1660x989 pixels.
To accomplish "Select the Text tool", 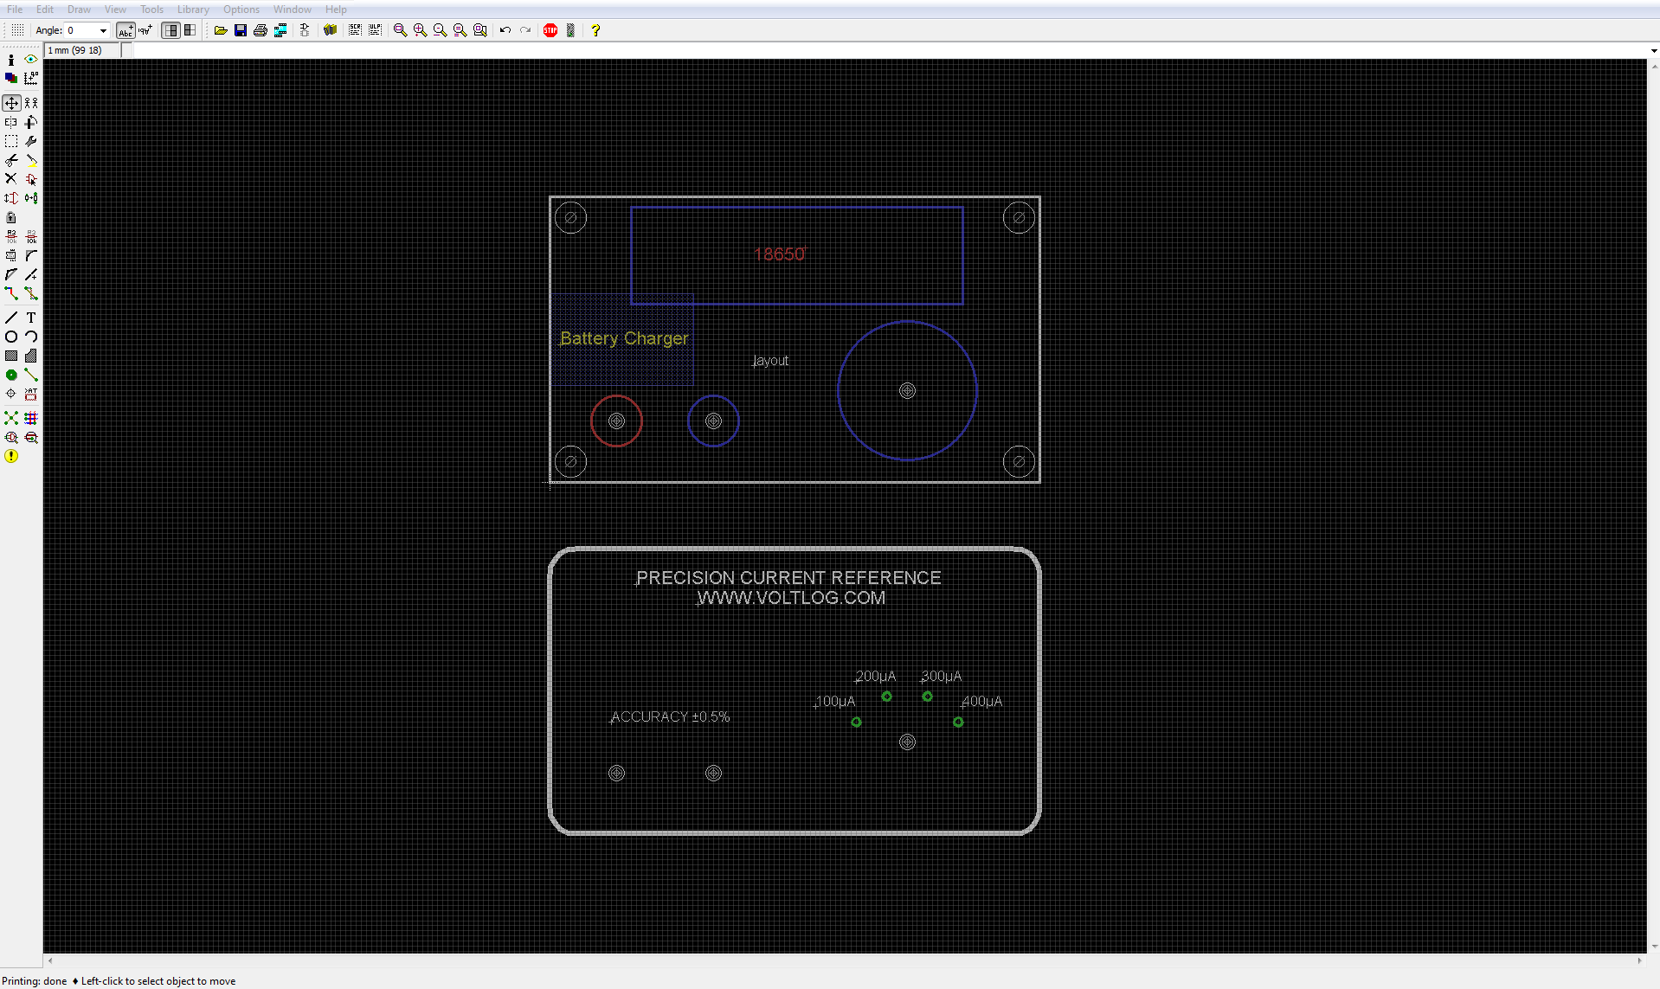I will (30, 318).
